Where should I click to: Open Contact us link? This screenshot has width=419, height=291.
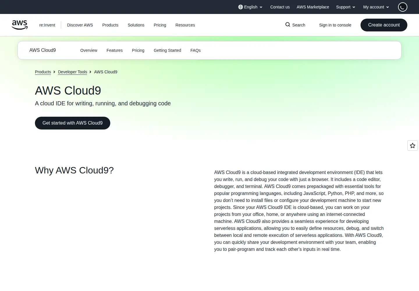280,7
